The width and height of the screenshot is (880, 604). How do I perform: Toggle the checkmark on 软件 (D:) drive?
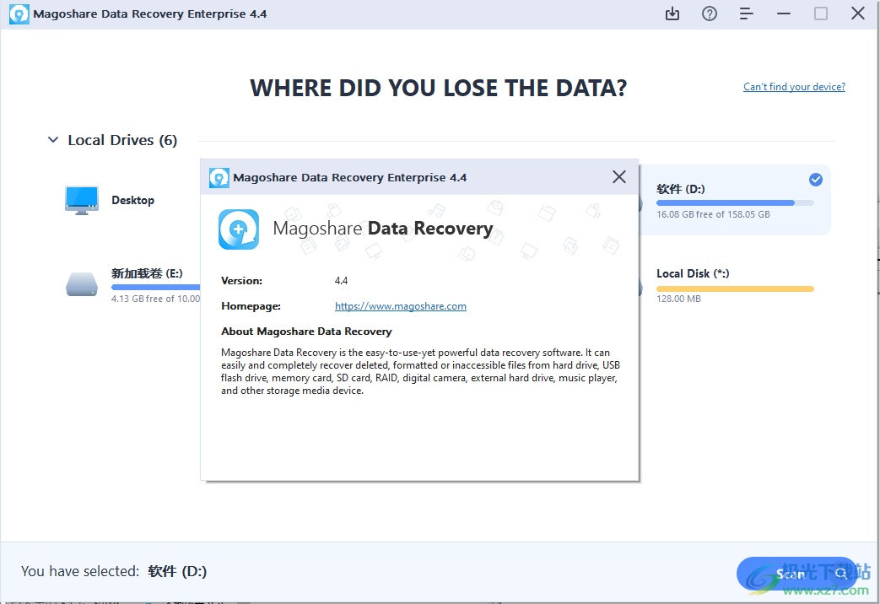(816, 180)
